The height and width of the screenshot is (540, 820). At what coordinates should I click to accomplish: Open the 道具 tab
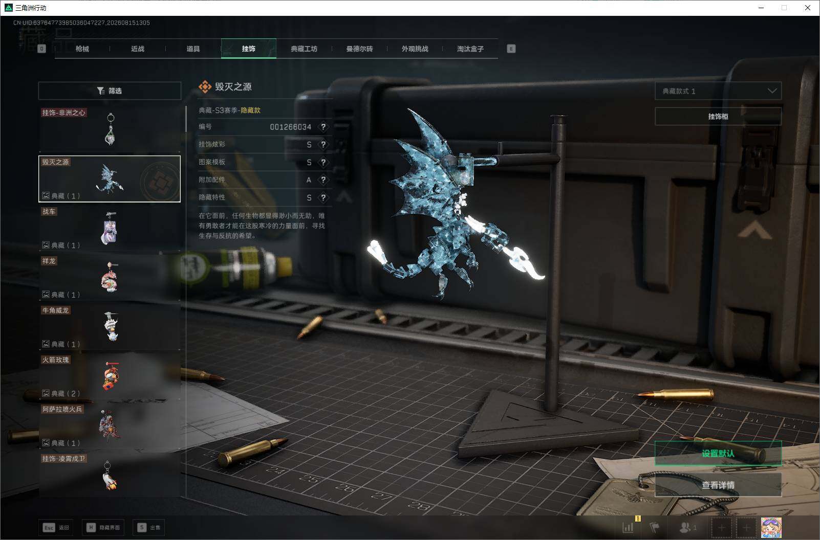(193, 49)
